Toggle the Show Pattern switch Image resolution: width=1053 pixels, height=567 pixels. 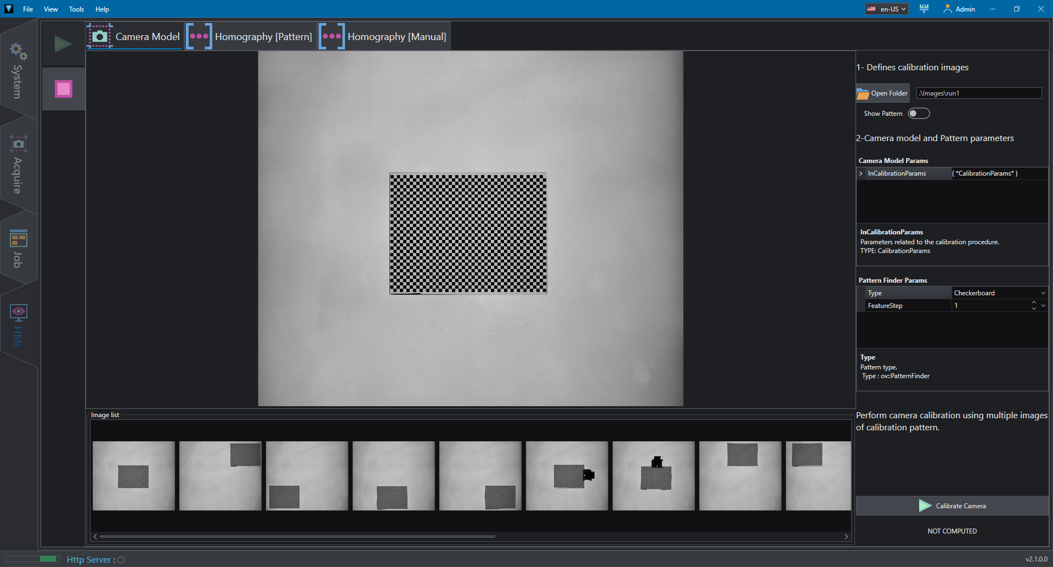coord(919,114)
